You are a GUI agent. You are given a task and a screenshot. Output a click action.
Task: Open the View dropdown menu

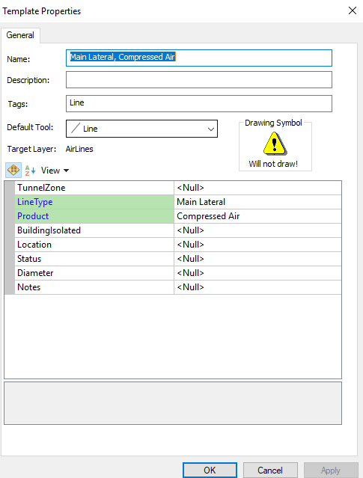tap(55, 171)
